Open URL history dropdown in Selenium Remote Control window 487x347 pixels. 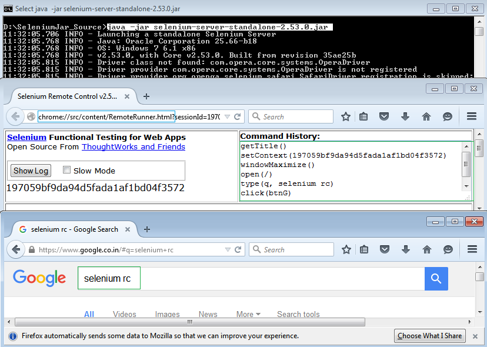(228, 117)
